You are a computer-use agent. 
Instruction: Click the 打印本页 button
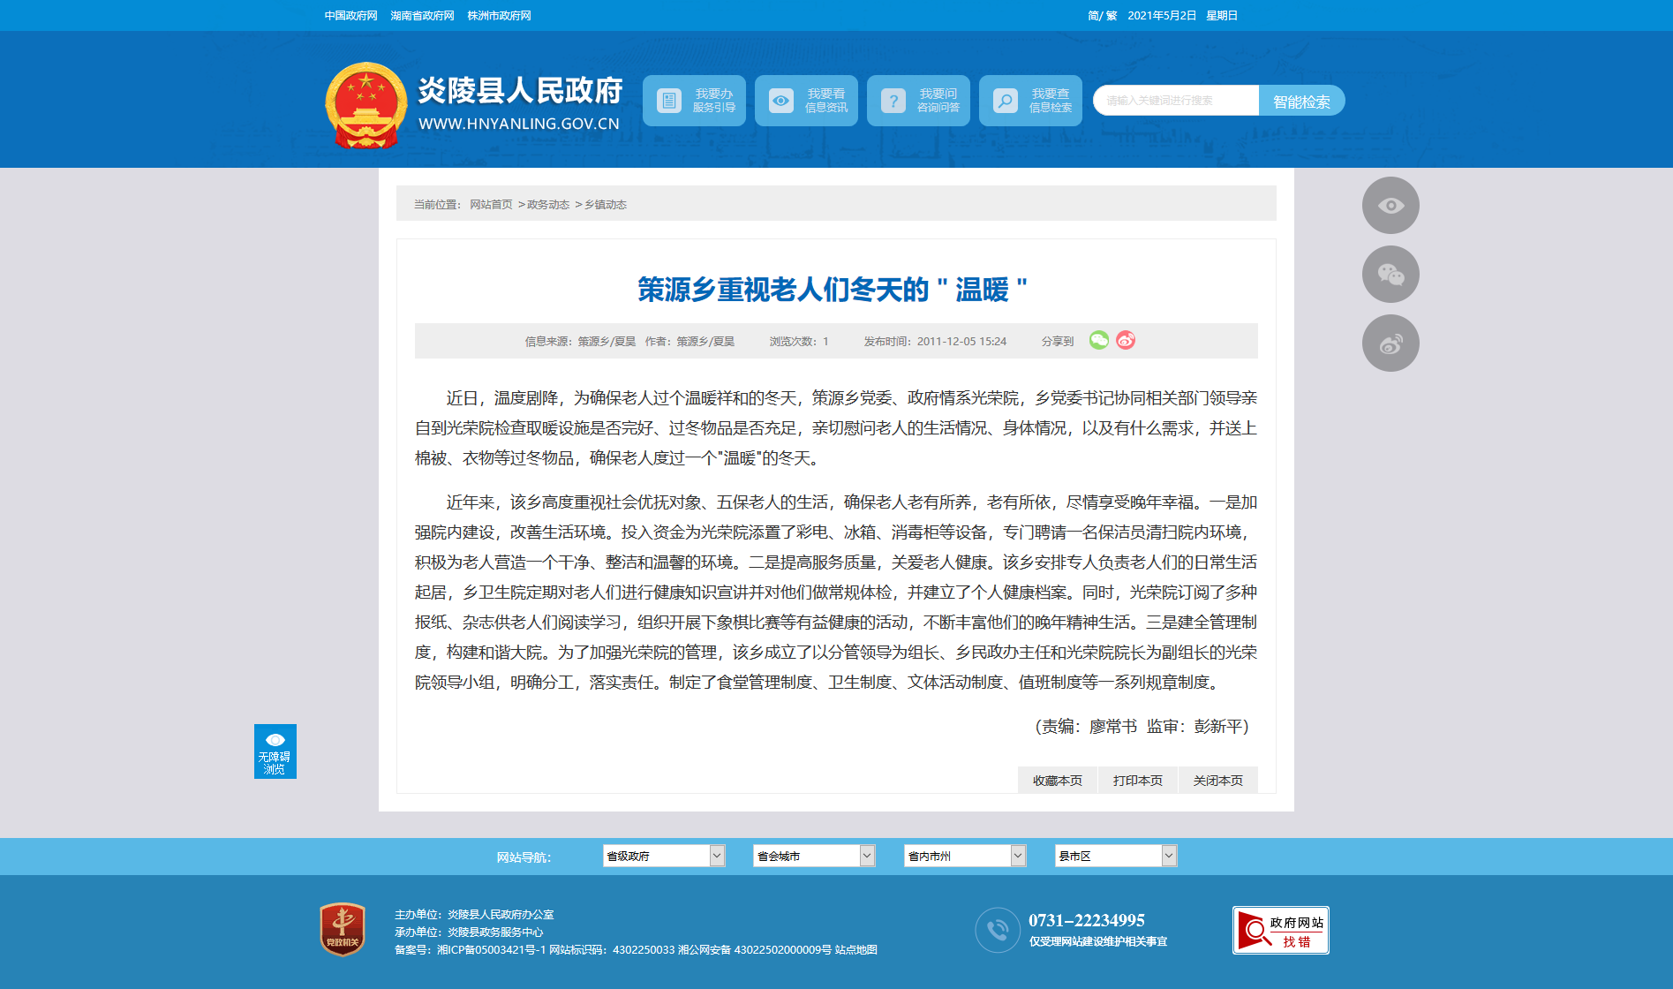tap(1137, 781)
